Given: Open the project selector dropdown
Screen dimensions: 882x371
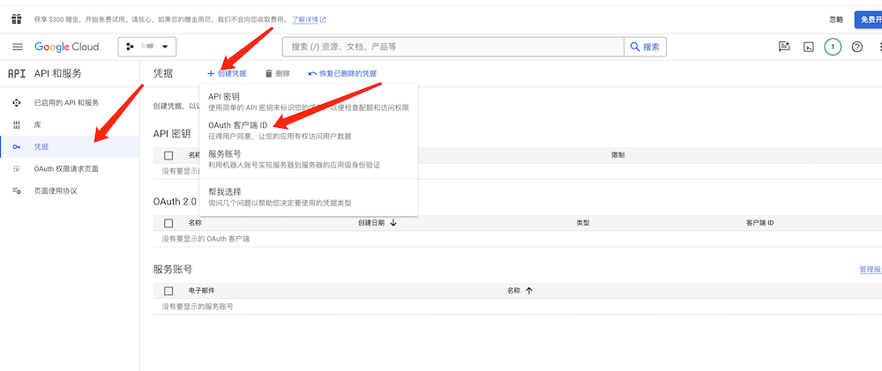Looking at the screenshot, I should (x=147, y=46).
